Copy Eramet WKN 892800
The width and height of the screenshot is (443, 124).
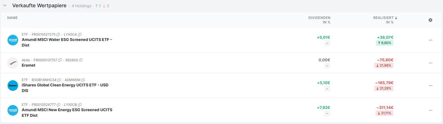tap(81, 60)
